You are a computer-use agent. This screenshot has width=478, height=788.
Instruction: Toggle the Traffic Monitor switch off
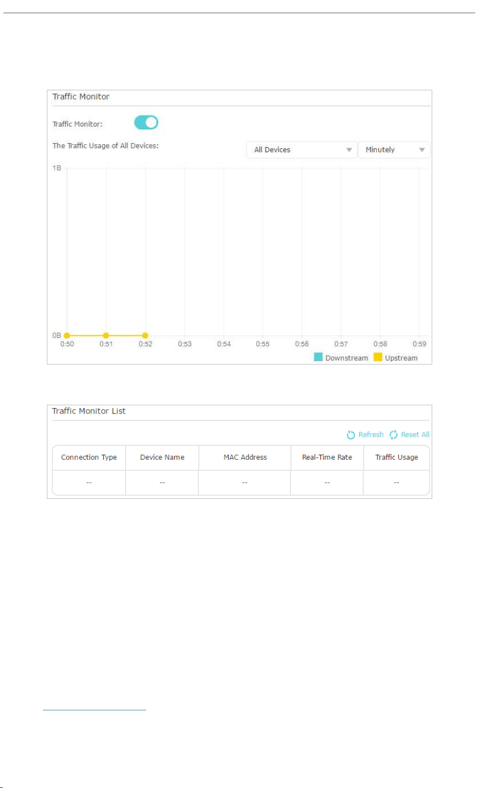(146, 123)
